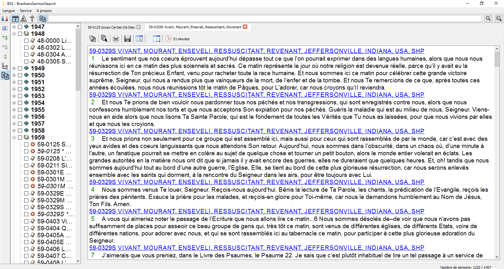Check the 1952 year checkbox

click(20, 89)
